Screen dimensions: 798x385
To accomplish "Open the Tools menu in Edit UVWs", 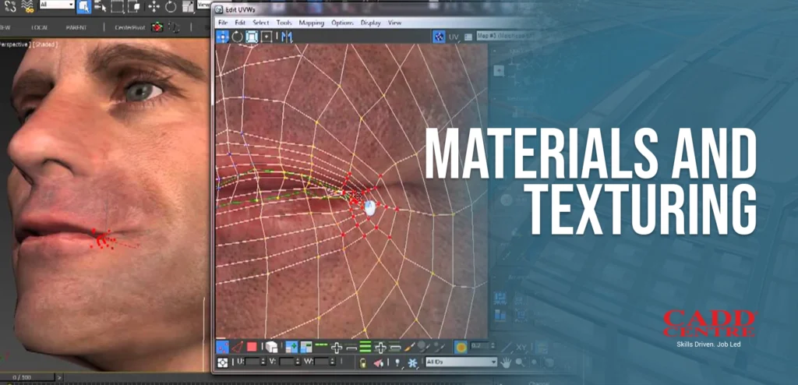I will coord(284,23).
